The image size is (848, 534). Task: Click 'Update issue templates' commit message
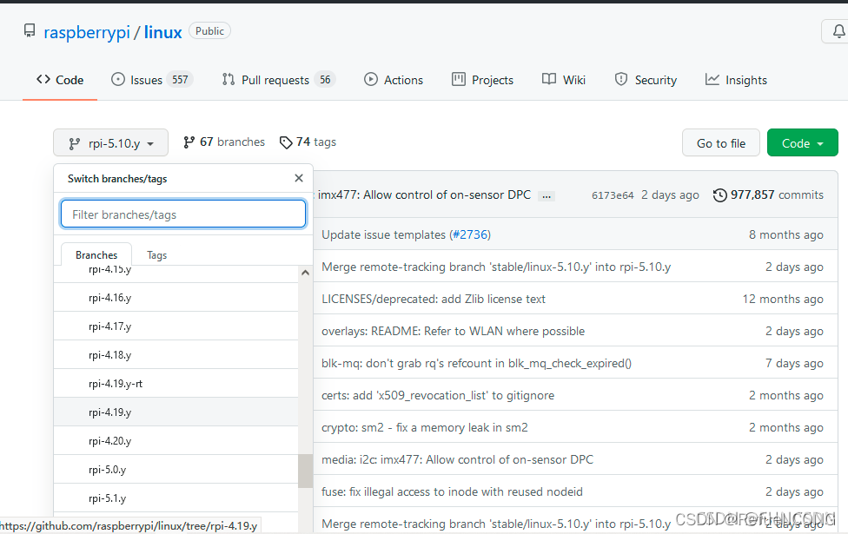coord(383,234)
